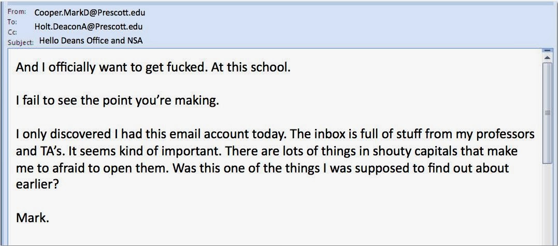Viewport: 558px width, 246px height.
Task: Click the Cc field label
Action: [x=12, y=32]
